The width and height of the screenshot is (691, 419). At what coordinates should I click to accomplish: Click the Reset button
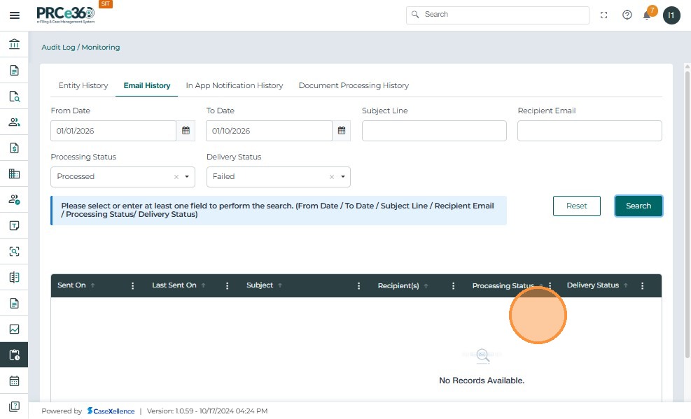[576, 206]
